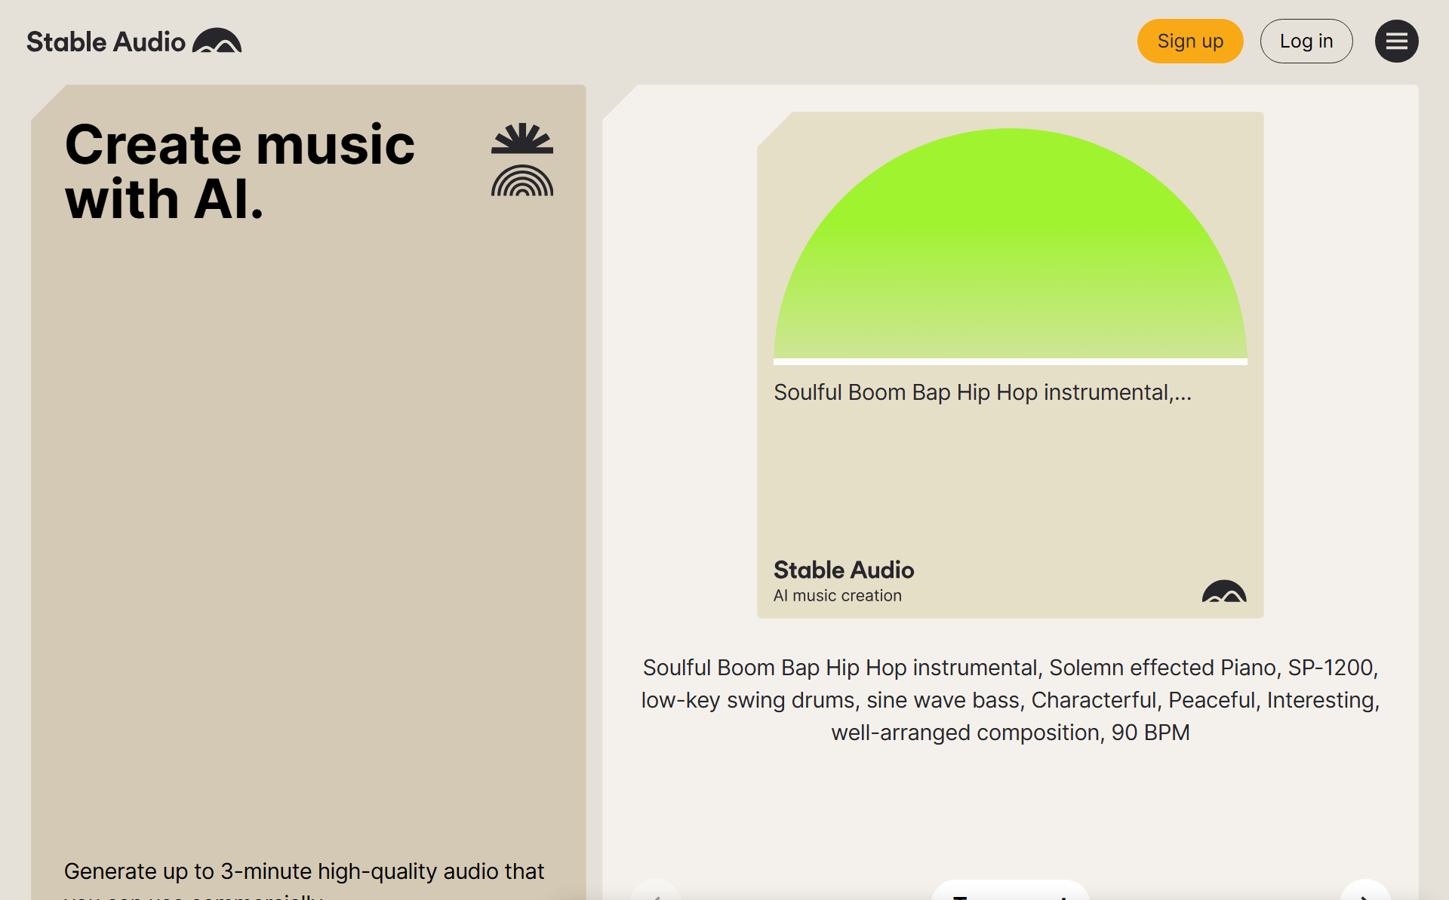Click the full prompt description text

click(x=1010, y=699)
